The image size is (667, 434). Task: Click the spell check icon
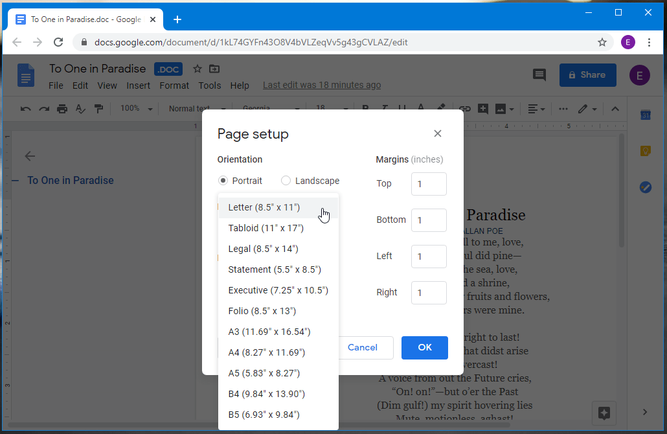click(80, 109)
